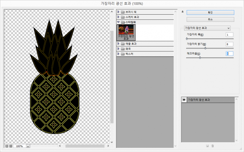Hide the 가장자리 광선 효과 effect layer eye
The width and height of the screenshot is (244, 152).
point(184,100)
